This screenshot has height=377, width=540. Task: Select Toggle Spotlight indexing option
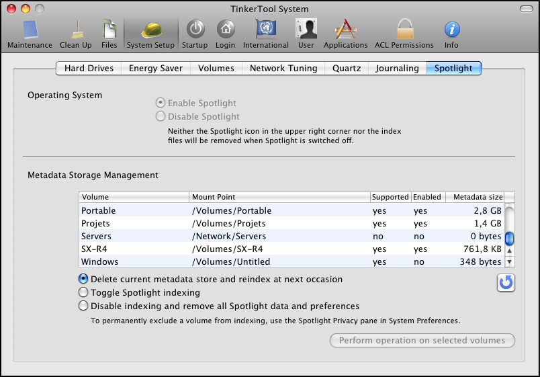pyautogui.click(x=84, y=292)
